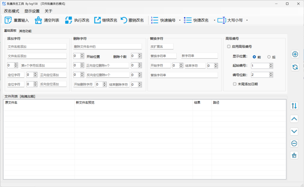Click the 撤销改名 undo rename icon
Image resolution: width=304 pixels, height=187 pixels.
[124, 20]
